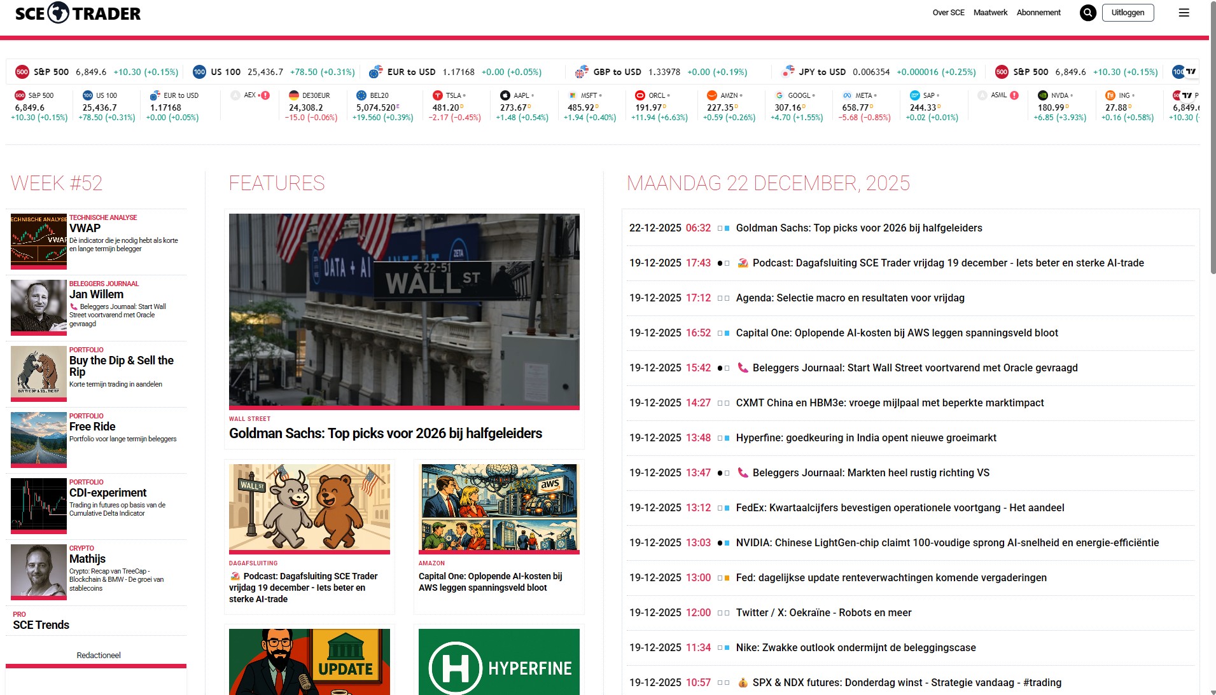The width and height of the screenshot is (1216, 695).
Task: Open the Apple AAPL logo icon
Action: (505, 95)
